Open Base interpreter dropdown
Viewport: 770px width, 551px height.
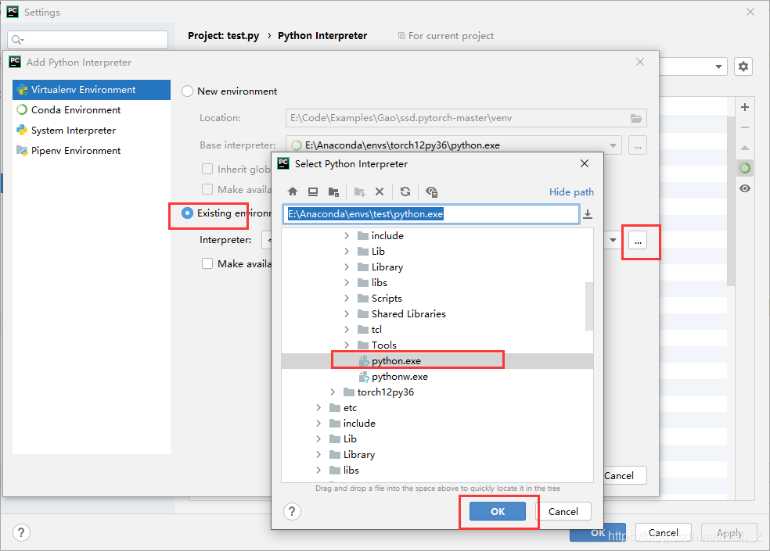[613, 145]
